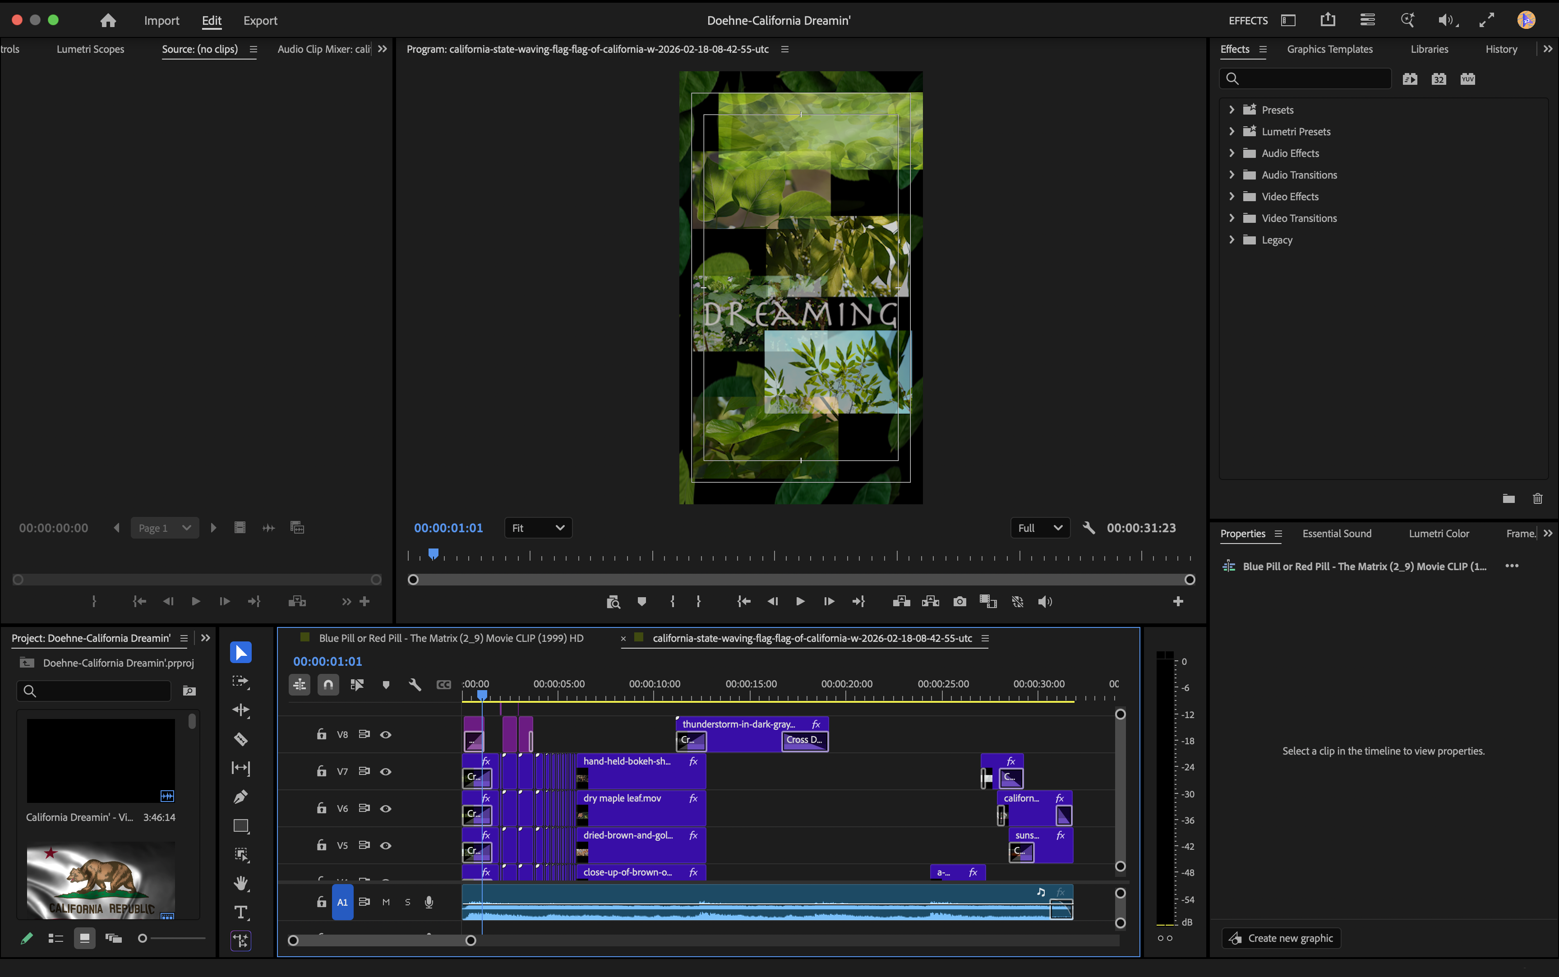Select the Razor tool
The width and height of the screenshot is (1559, 977).
[240, 738]
